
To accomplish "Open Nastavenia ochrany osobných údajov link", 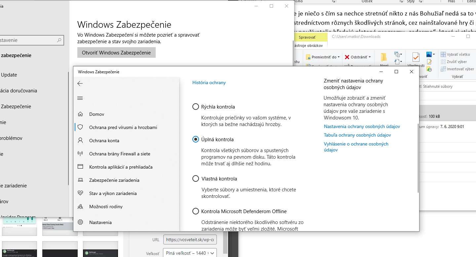I will point(362,126).
